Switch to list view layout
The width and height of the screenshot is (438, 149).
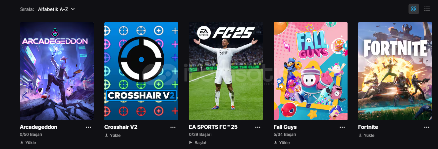click(427, 9)
